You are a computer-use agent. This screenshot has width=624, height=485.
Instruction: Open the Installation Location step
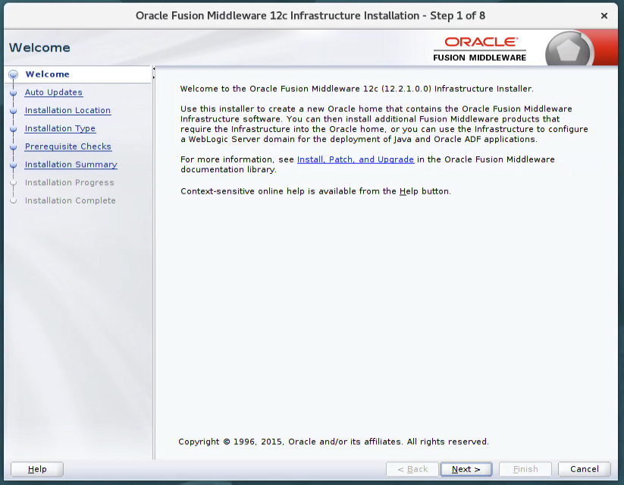tap(67, 110)
